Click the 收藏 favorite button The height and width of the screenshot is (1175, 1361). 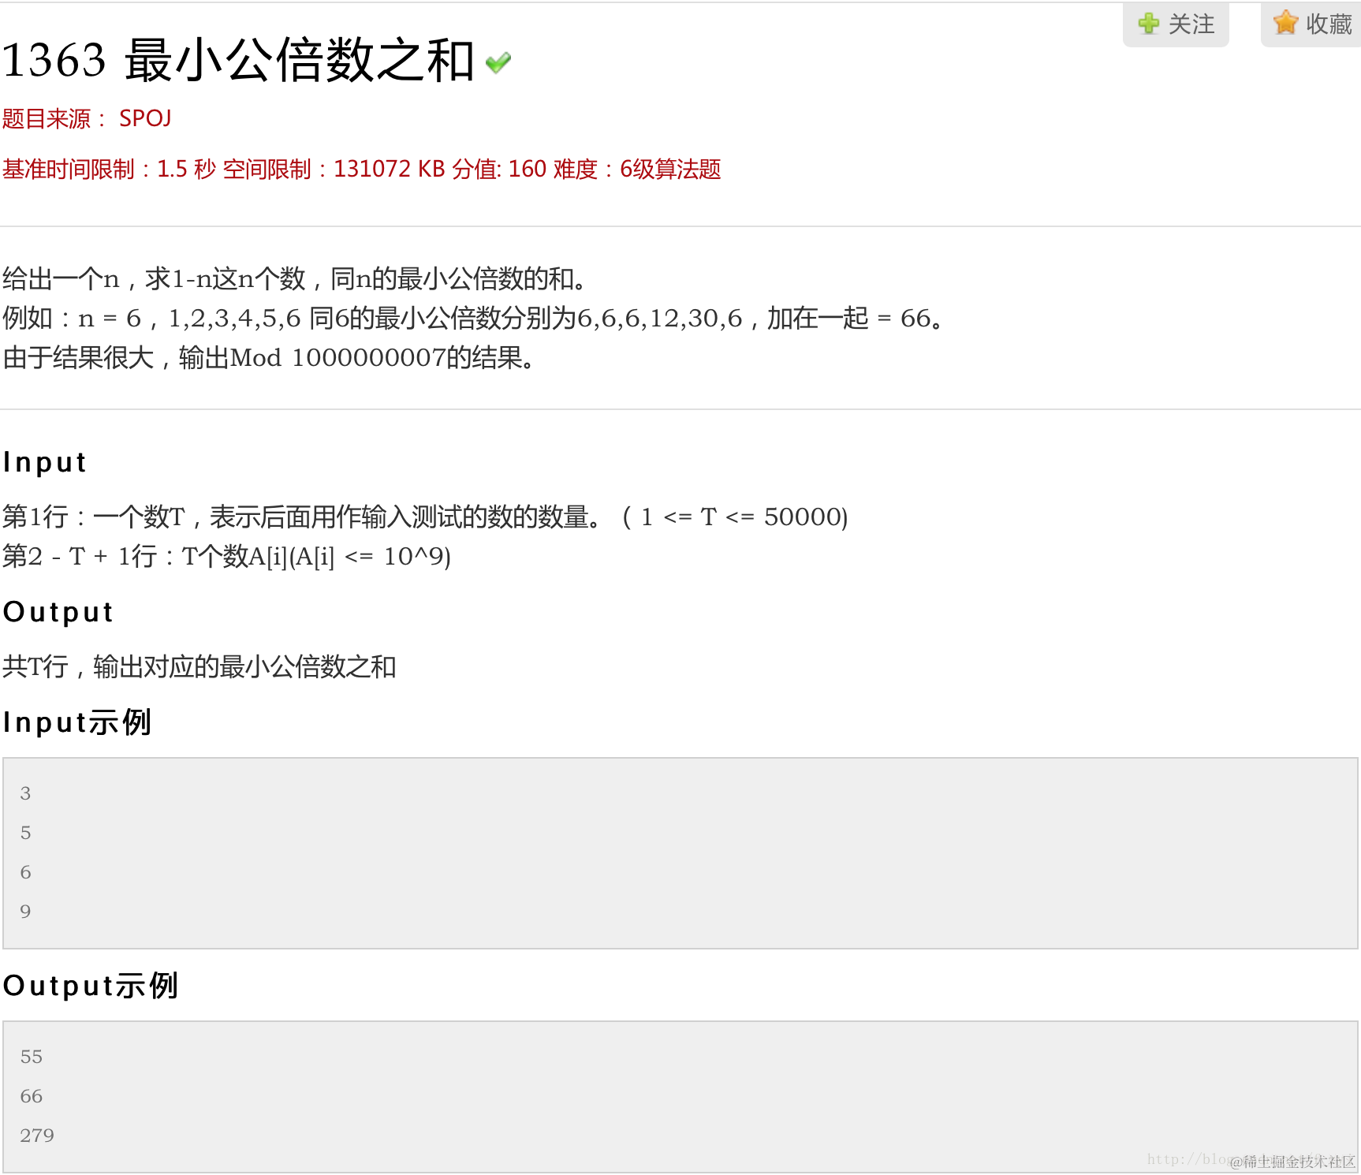point(1311,24)
